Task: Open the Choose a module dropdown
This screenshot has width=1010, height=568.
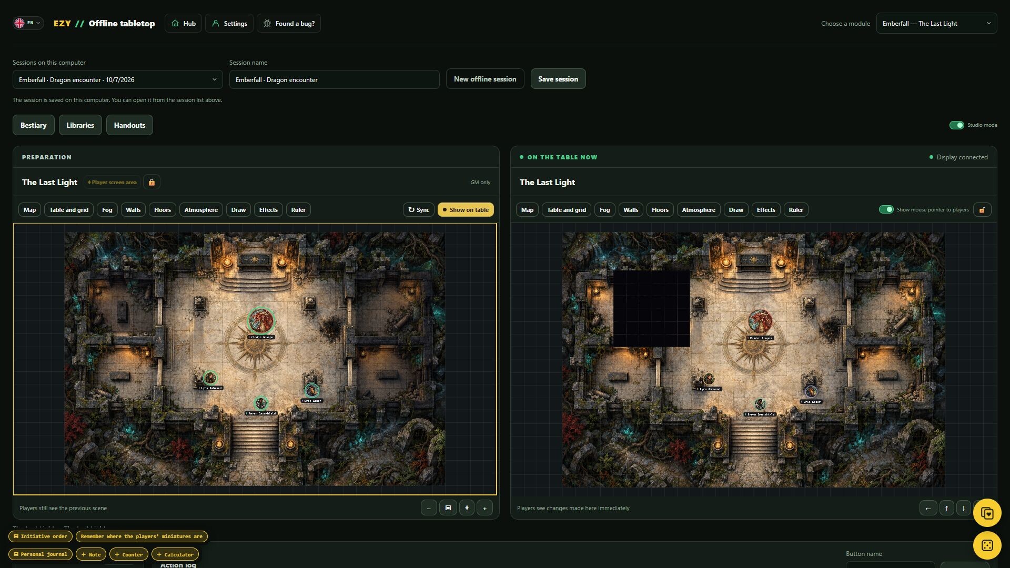Action: (x=936, y=24)
